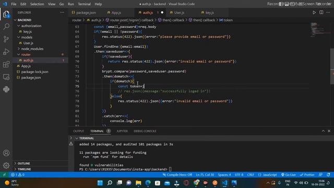This screenshot has height=188, width=334.
Task: Show errors and warnings in status bar
Action: (x=17, y=175)
